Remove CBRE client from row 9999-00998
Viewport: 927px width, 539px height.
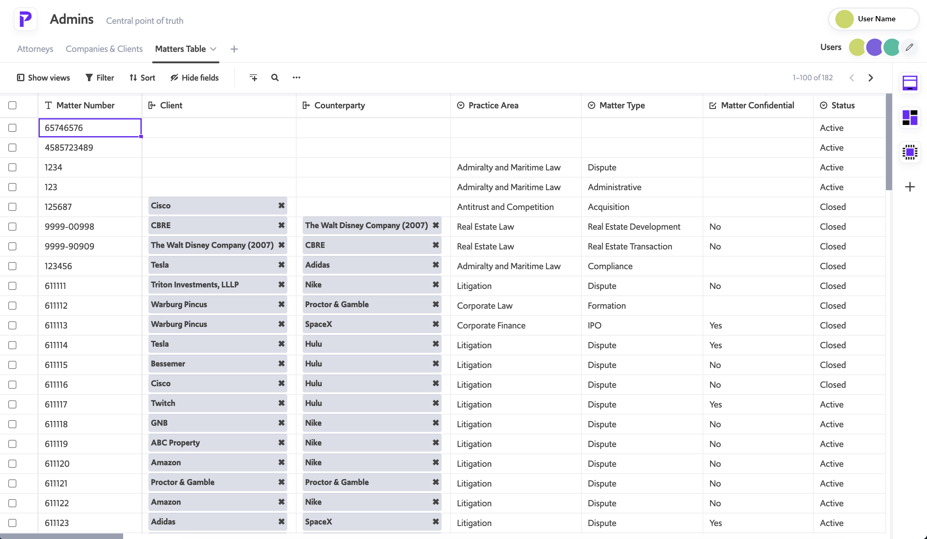pos(281,225)
